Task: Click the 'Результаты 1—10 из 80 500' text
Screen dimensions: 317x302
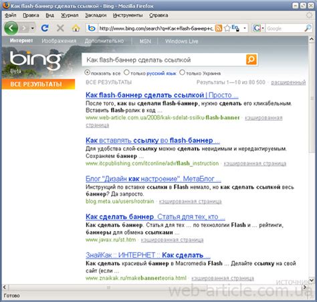Action: click(x=231, y=82)
